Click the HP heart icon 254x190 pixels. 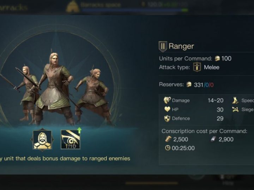coord(167,109)
